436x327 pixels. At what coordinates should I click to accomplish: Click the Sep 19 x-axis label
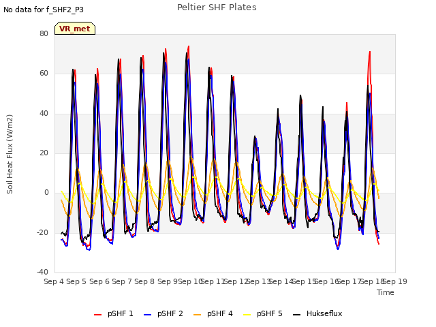pyautogui.click(x=395, y=281)
